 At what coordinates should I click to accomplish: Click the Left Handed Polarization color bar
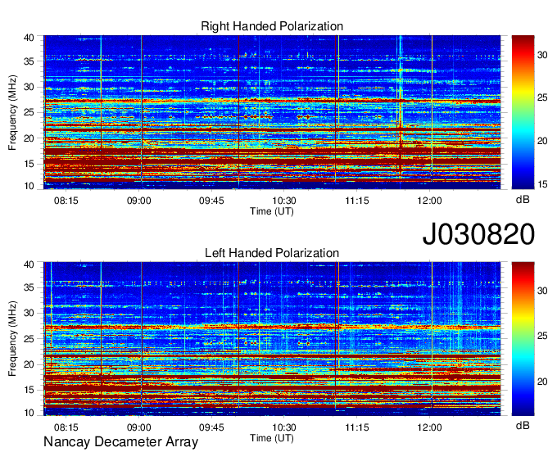[523, 339]
